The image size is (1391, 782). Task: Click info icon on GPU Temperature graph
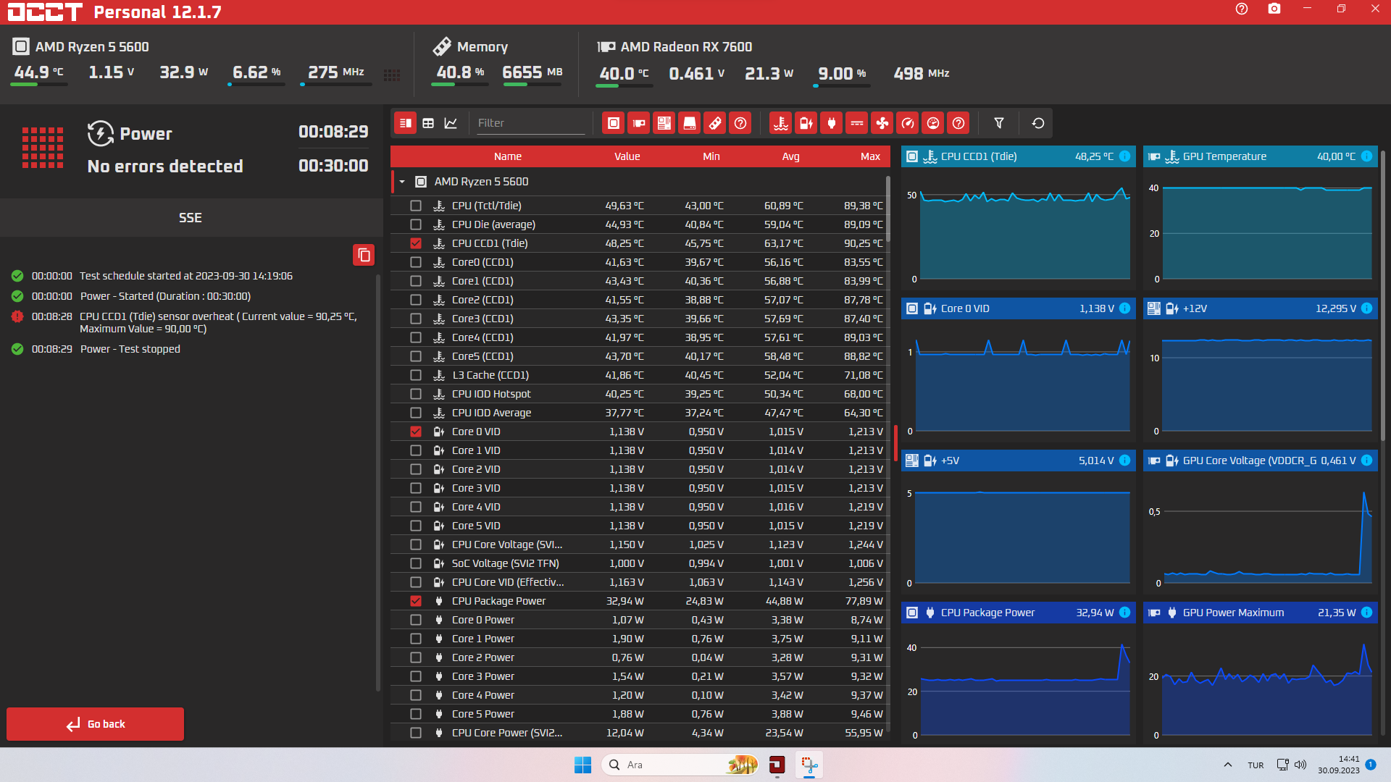1366,156
